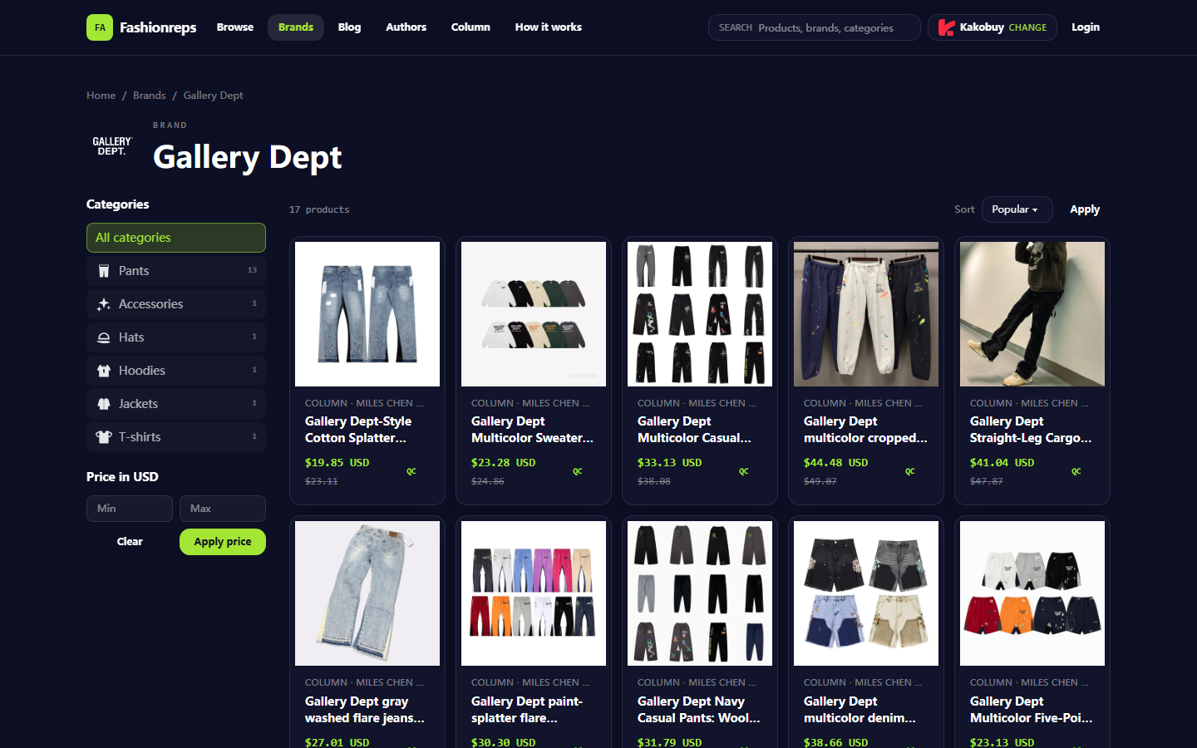Select the Hats category icon

coord(104,337)
